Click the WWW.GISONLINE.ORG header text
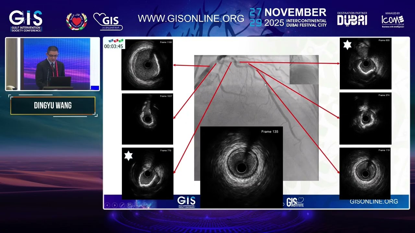 (191, 18)
